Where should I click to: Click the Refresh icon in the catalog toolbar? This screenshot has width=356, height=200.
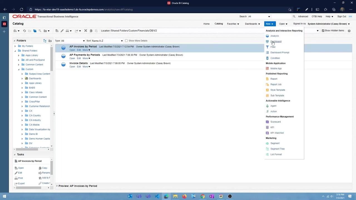(24, 31)
